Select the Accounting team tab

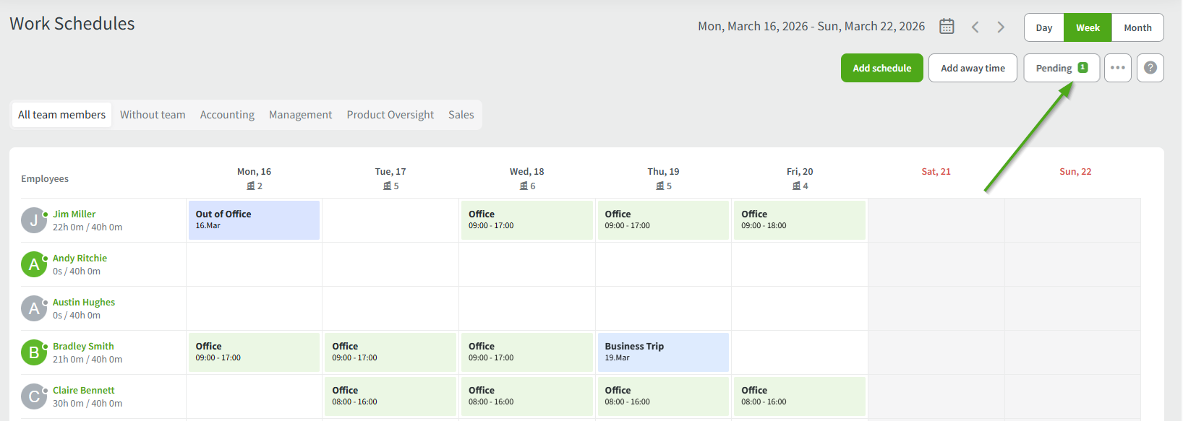tap(227, 115)
